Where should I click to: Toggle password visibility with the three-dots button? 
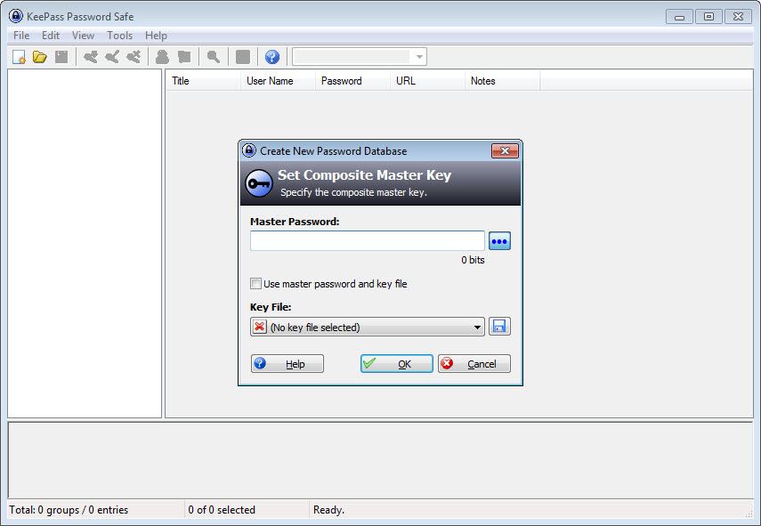point(499,241)
